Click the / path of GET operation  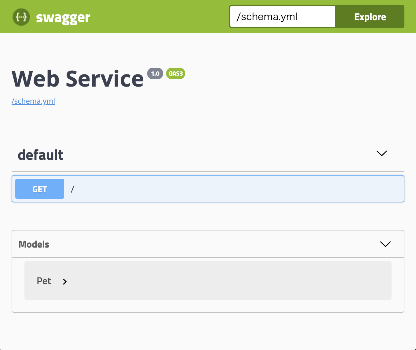click(x=72, y=189)
